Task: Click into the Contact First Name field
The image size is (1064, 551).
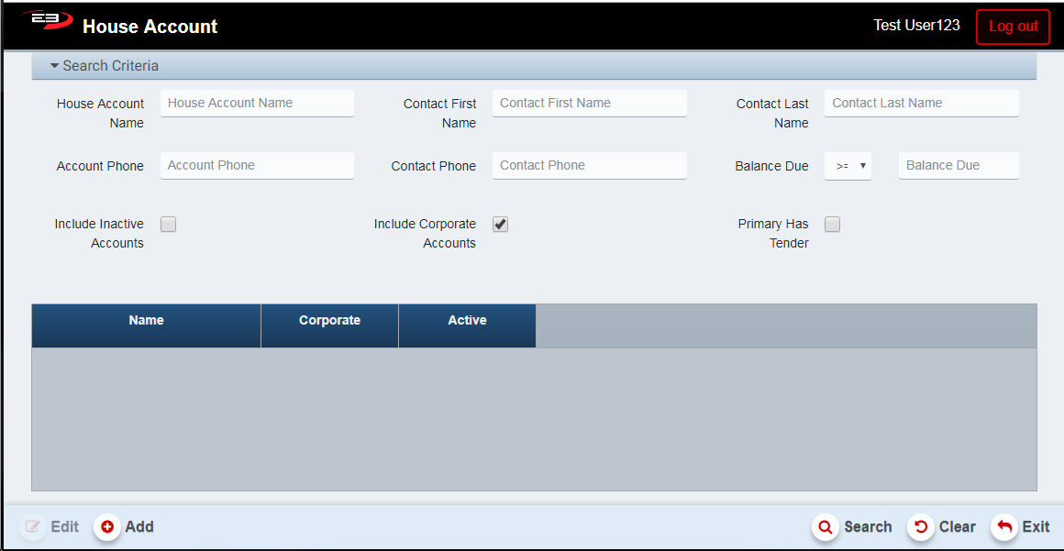Action: pos(589,104)
